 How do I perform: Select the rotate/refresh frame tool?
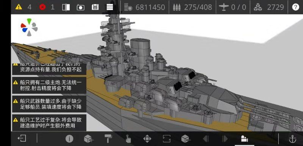[x=167, y=139]
